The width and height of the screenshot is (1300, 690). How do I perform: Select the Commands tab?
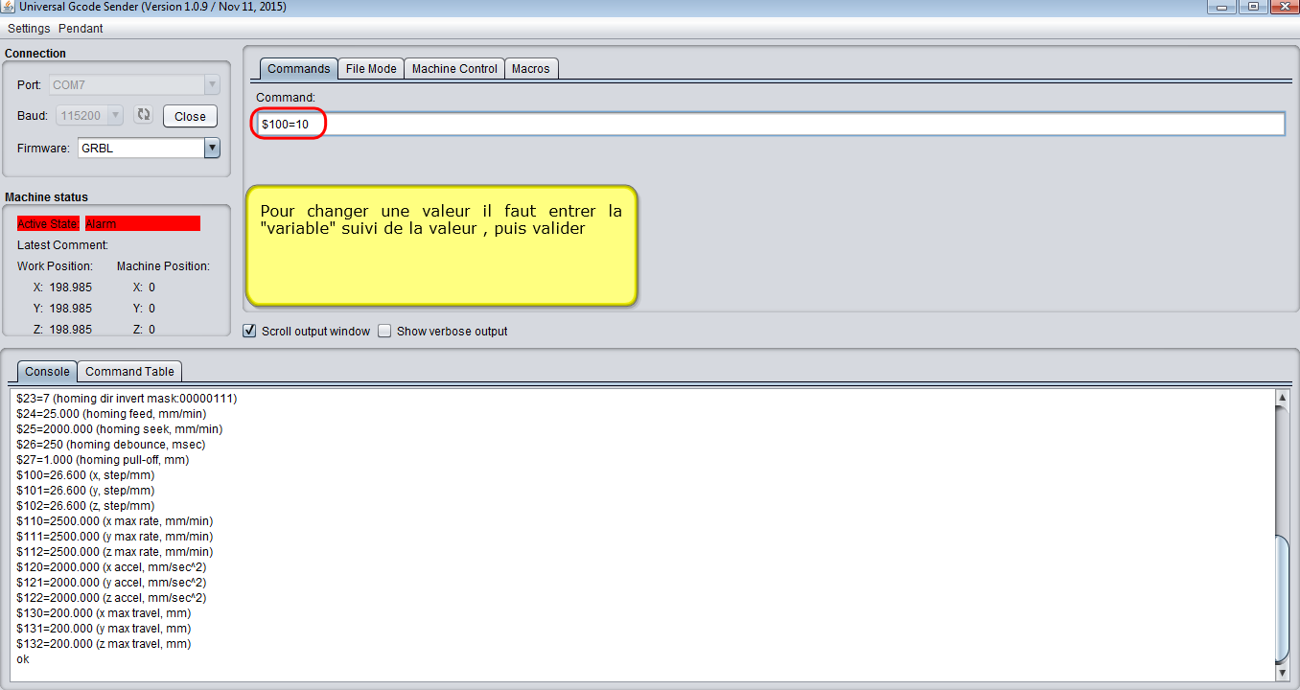point(298,69)
